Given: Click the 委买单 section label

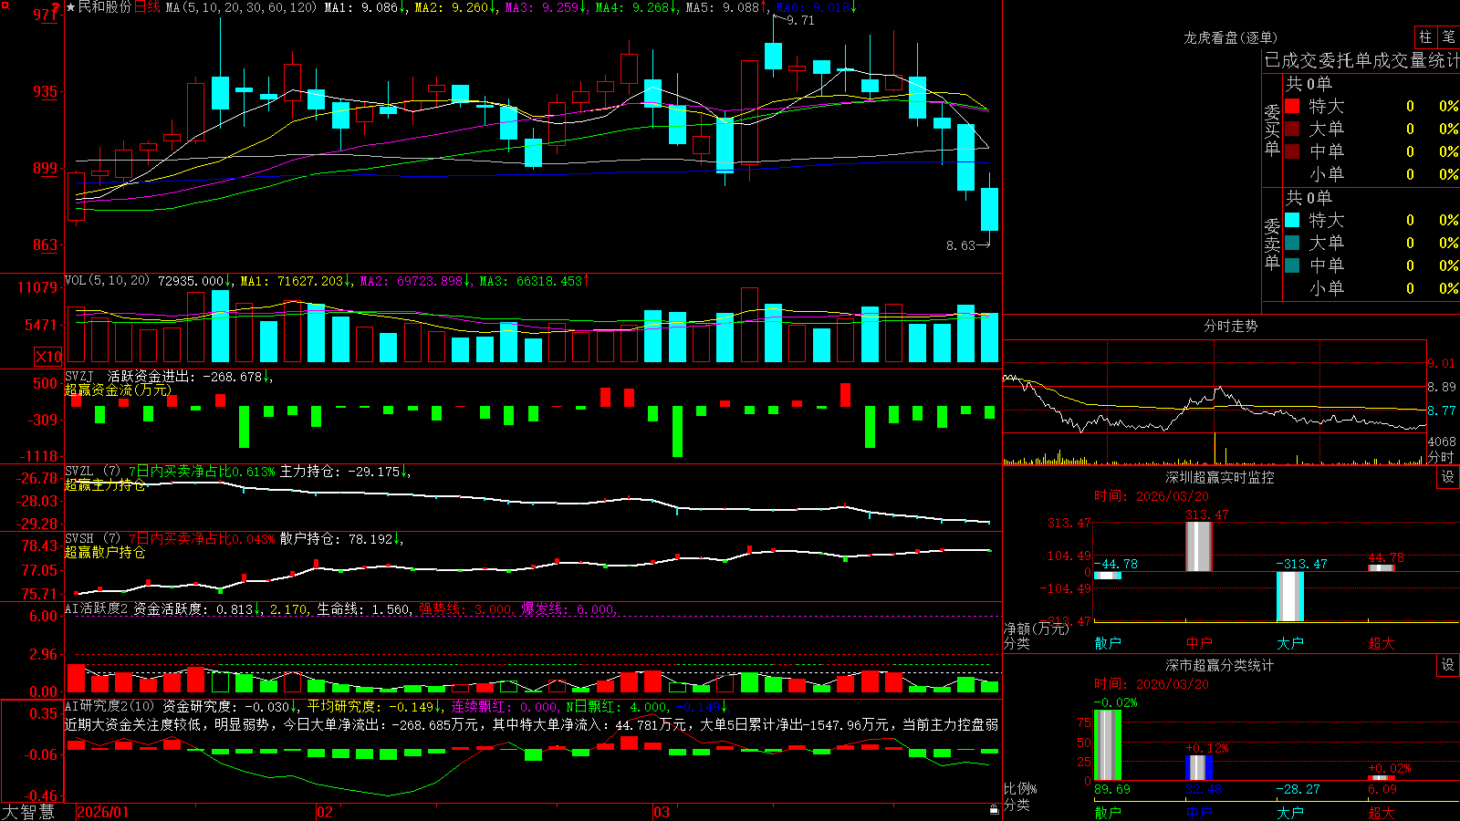Looking at the screenshot, I should tap(1272, 130).
